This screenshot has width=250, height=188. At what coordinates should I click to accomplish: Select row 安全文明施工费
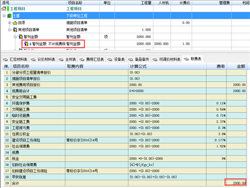pos(125,97)
